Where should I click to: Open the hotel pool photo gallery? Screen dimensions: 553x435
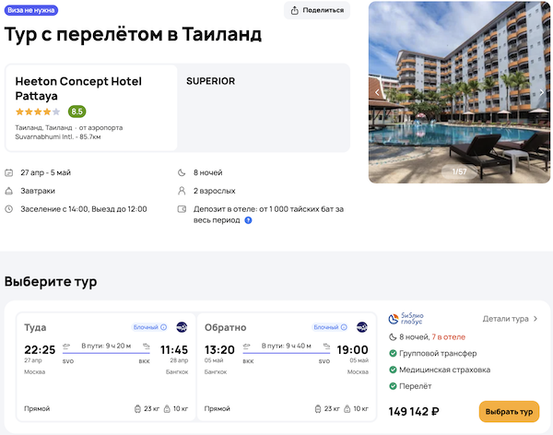pos(459,92)
